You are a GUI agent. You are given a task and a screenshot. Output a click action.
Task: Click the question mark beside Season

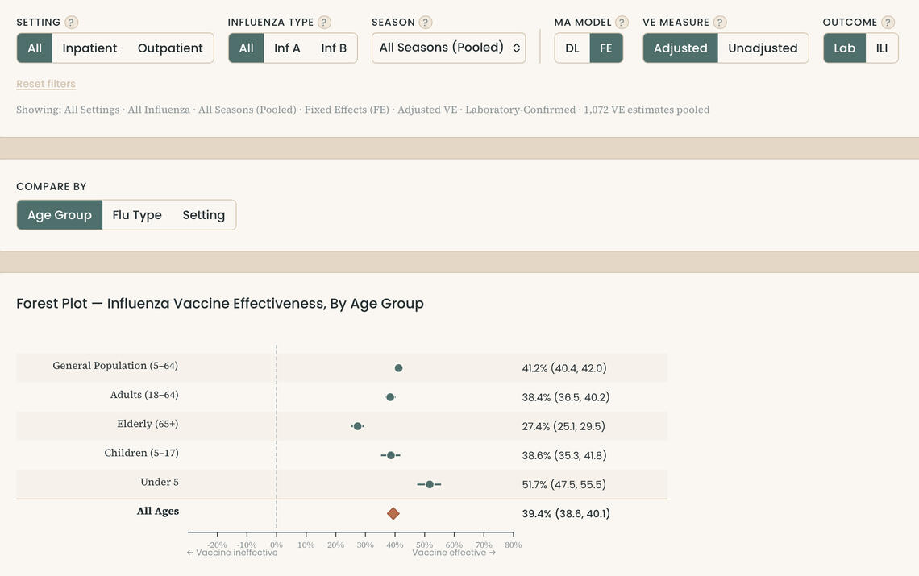point(426,23)
